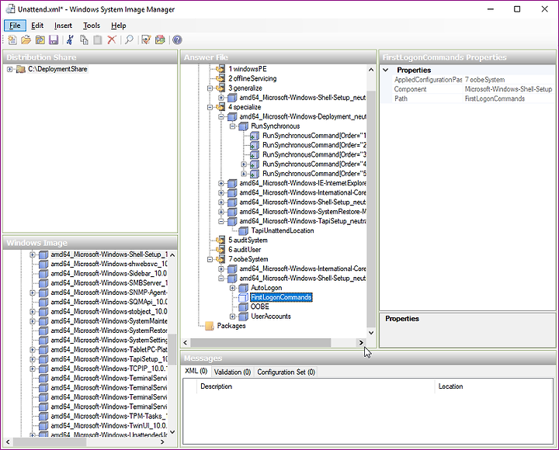559x450 pixels.
Task: Collapse the 7 oobeSystem pass node
Action: pos(210,259)
